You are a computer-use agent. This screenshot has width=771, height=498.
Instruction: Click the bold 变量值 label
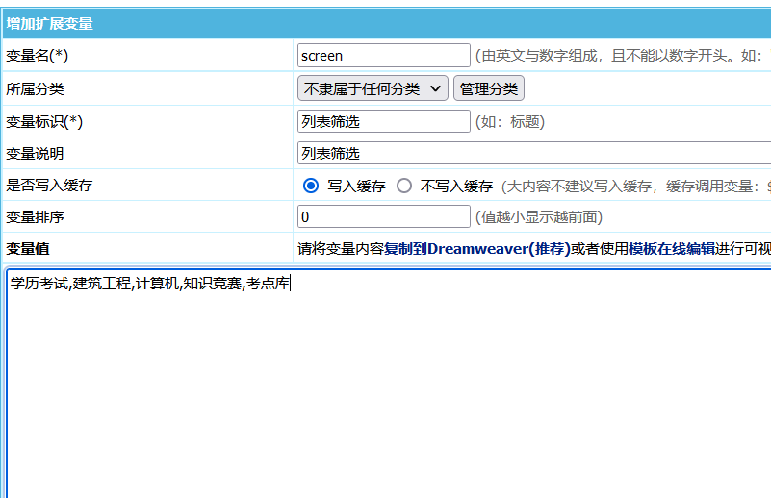coord(28,249)
